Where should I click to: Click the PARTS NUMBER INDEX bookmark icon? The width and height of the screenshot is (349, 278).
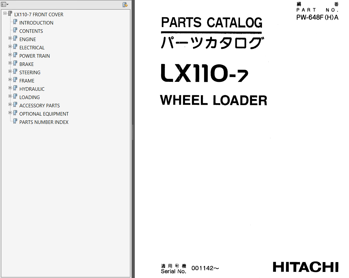[15, 121]
